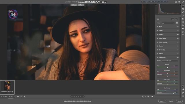Click the Shadows Tint slider handle
This screenshot has height=104, width=185.
click(167, 67)
